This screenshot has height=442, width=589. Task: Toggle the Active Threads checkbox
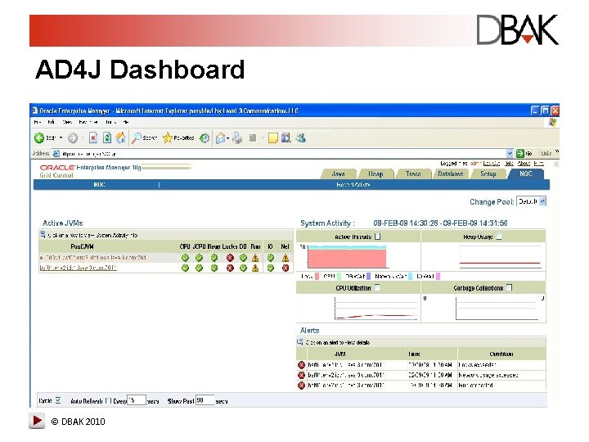click(x=377, y=237)
